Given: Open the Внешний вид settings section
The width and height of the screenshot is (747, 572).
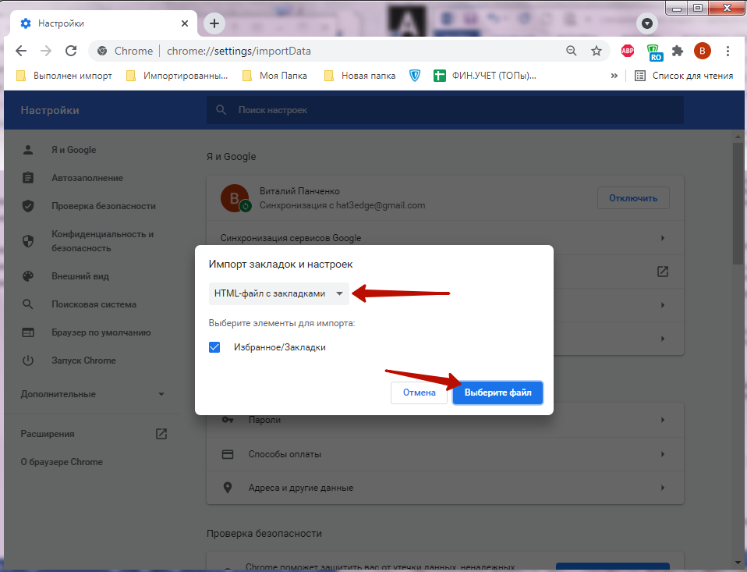Looking at the screenshot, I should point(80,276).
